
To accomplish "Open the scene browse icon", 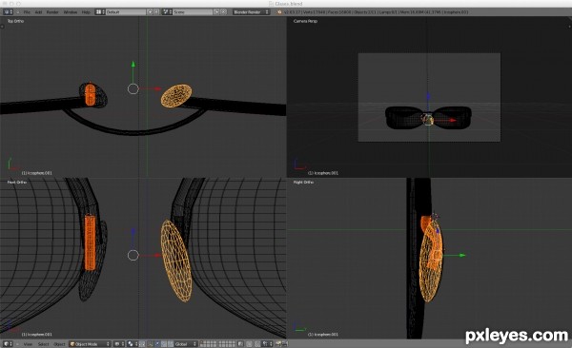I will [167, 12].
